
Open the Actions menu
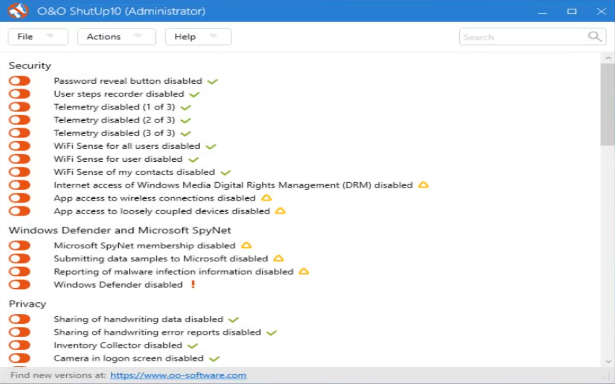[117, 36]
